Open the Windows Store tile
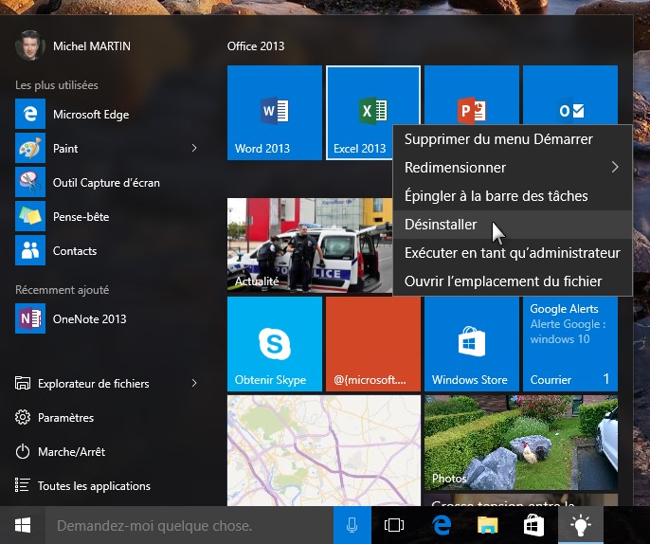This screenshot has width=650, height=544. click(471, 344)
